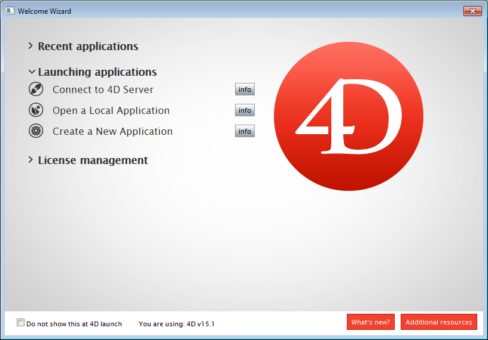Image resolution: width=488 pixels, height=340 pixels.
Task: Select the Create a New Application label
Action: pos(112,131)
